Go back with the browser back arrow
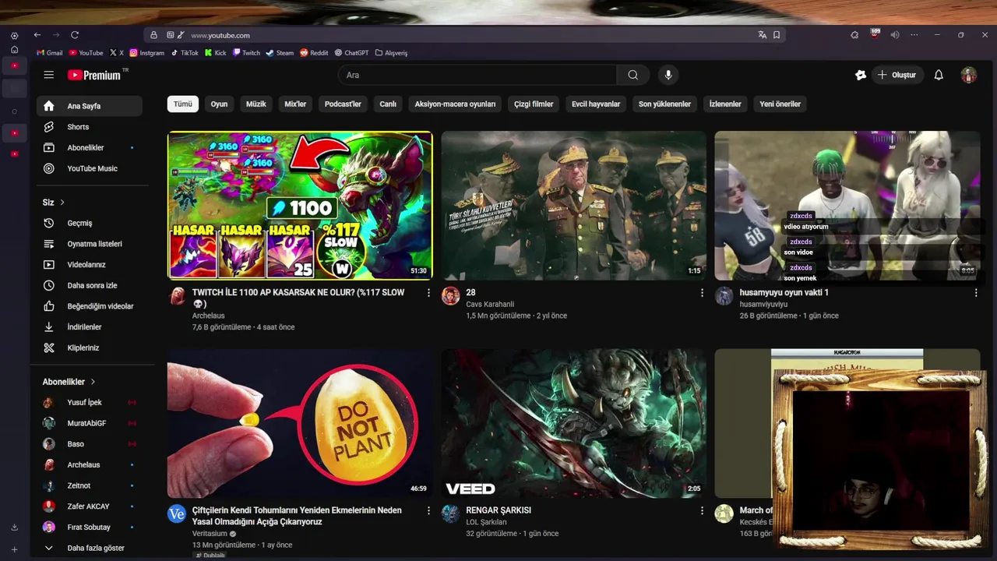 coord(37,35)
